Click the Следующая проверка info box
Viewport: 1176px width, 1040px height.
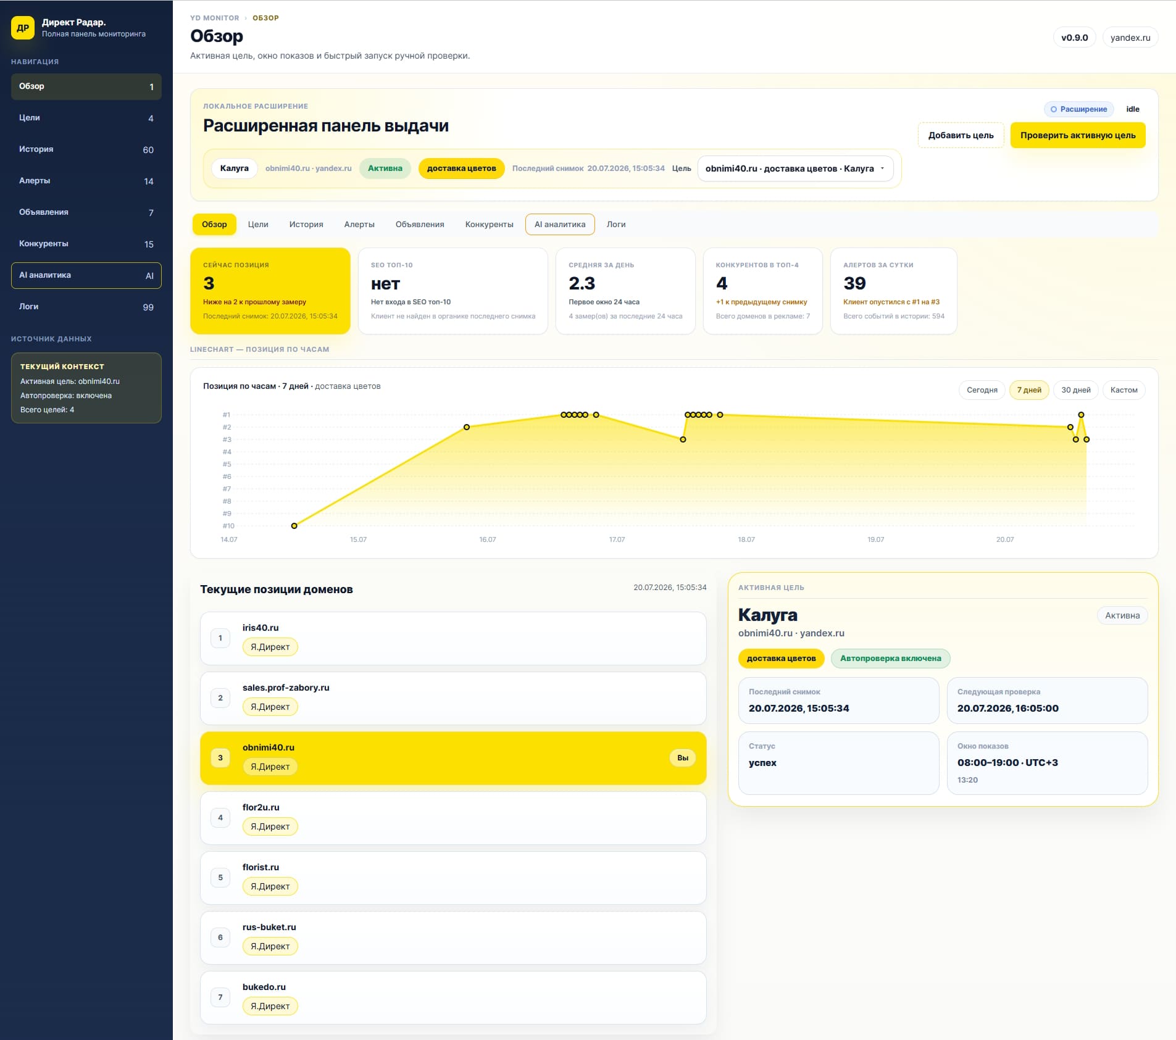1047,701
